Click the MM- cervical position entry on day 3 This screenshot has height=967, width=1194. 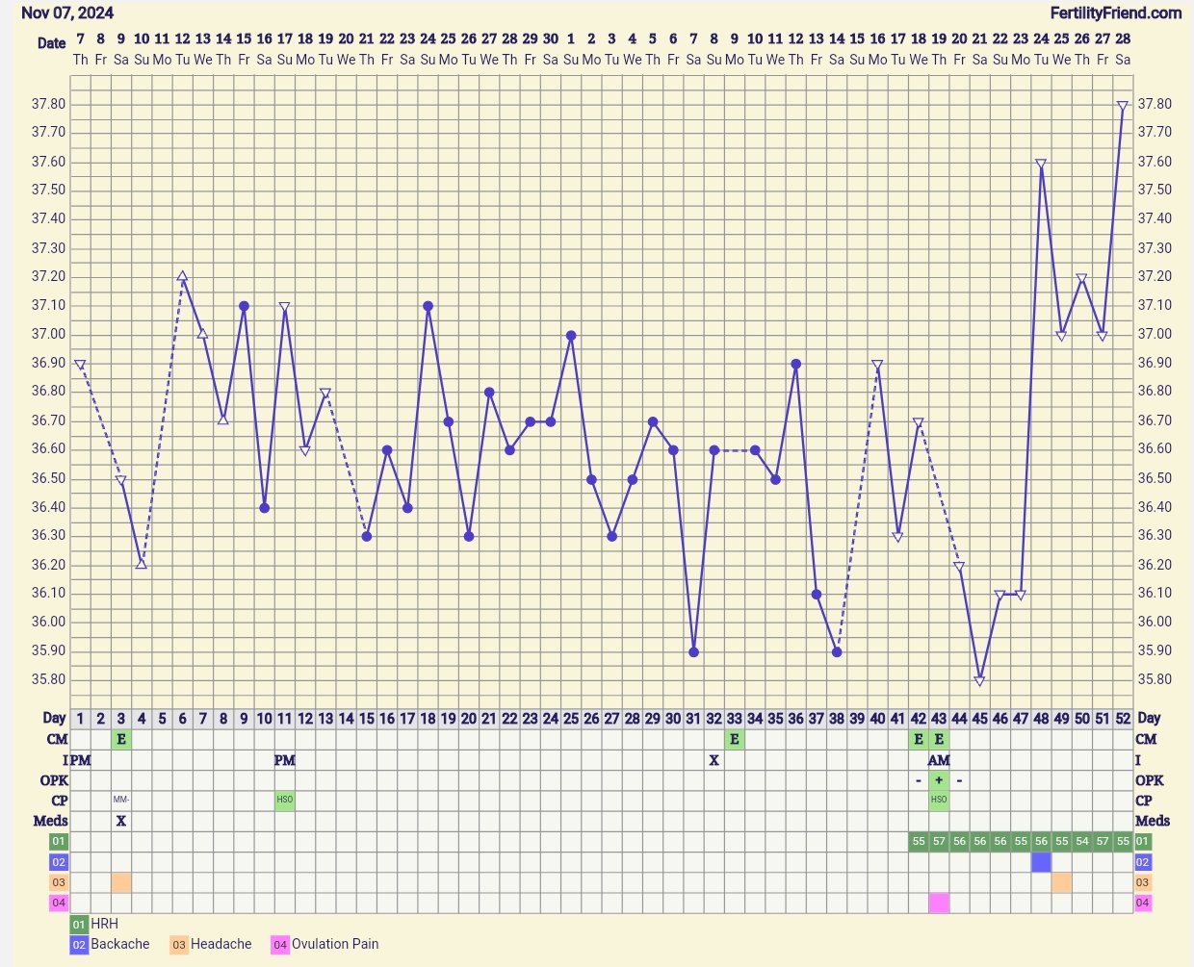tap(121, 801)
